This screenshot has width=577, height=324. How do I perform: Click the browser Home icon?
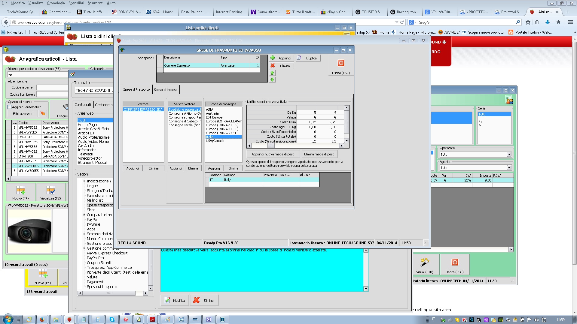click(x=558, y=22)
